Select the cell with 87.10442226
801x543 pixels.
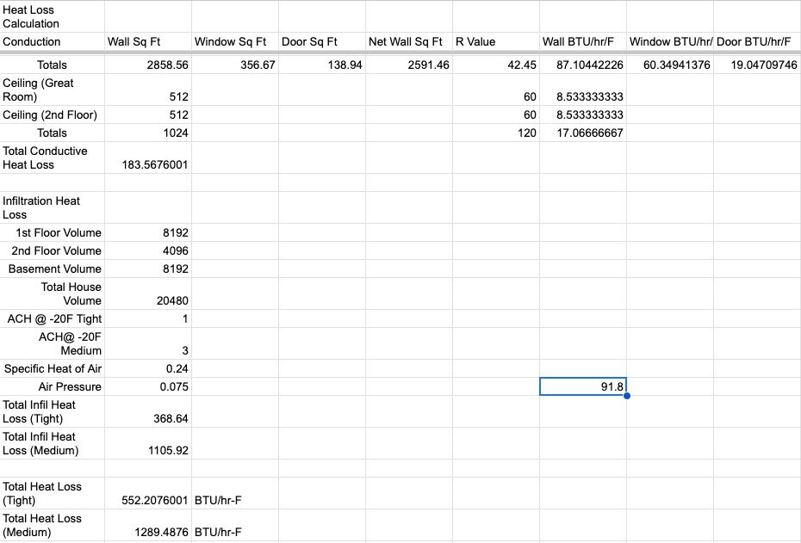pos(583,65)
